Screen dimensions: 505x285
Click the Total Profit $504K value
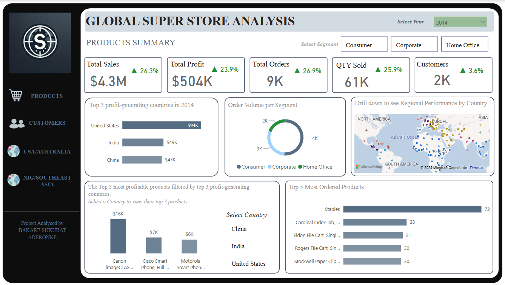pyautogui.click(x=192, y=81)
